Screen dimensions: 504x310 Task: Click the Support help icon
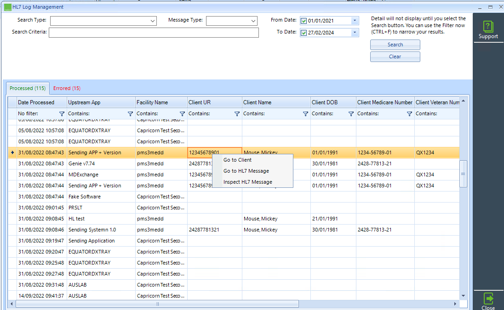point(488,26)
